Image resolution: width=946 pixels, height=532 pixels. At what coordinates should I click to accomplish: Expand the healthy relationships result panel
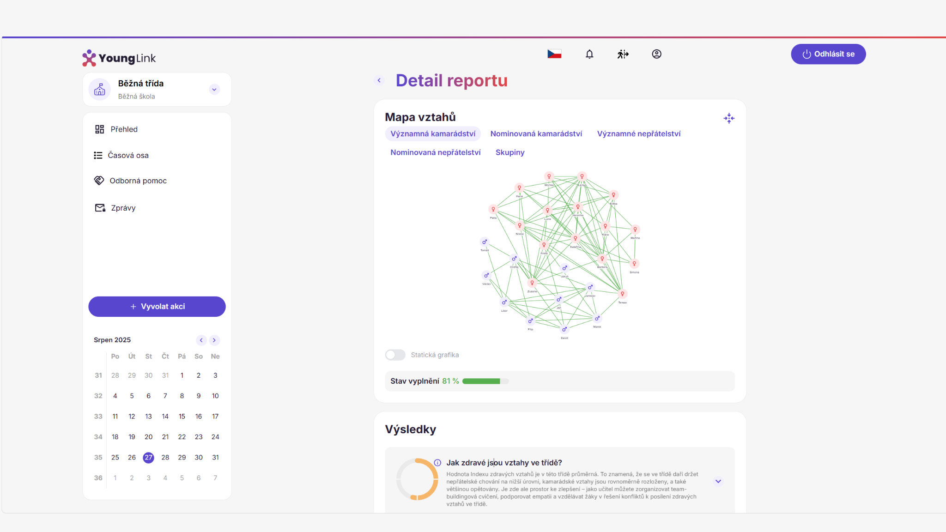point(718,481)
